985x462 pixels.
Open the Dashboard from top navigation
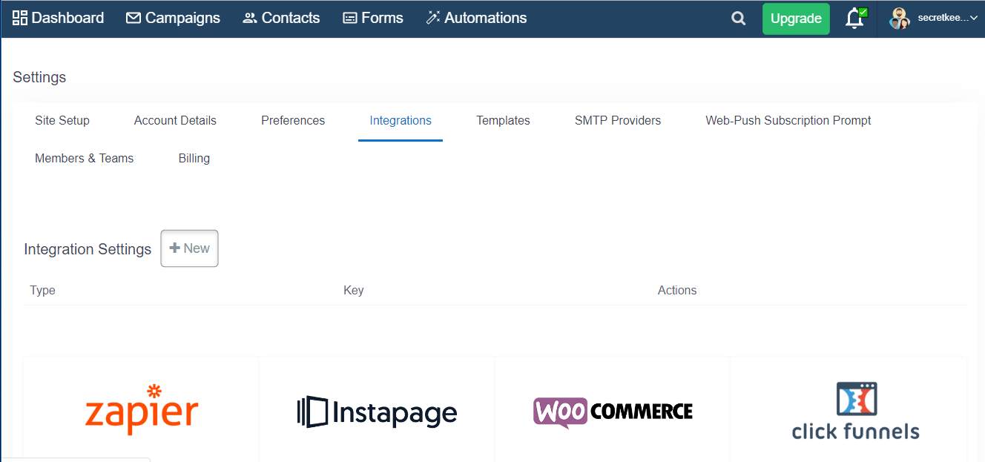click(x=58, y=18)
